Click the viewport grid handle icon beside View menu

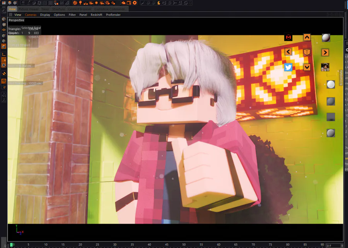coord(10,15)
